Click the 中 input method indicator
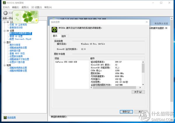Viewport: 175px width, 123px height. (17, 15)
